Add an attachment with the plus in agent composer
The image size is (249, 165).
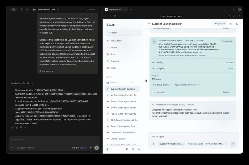tap(154, 144)
